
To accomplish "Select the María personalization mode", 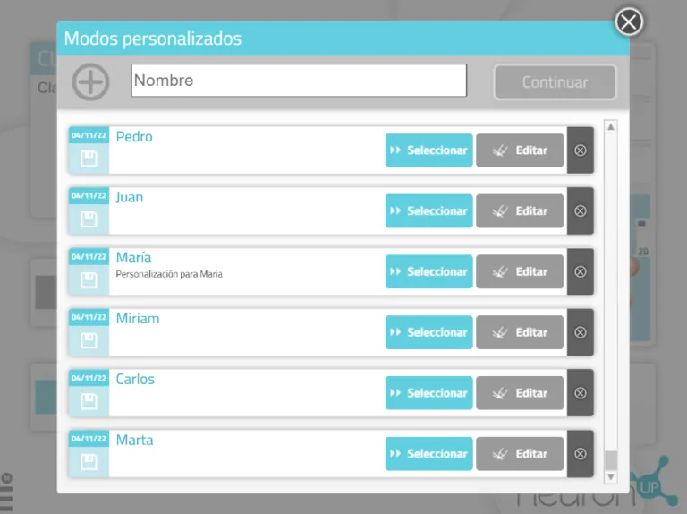I will (x=428, y=271).
